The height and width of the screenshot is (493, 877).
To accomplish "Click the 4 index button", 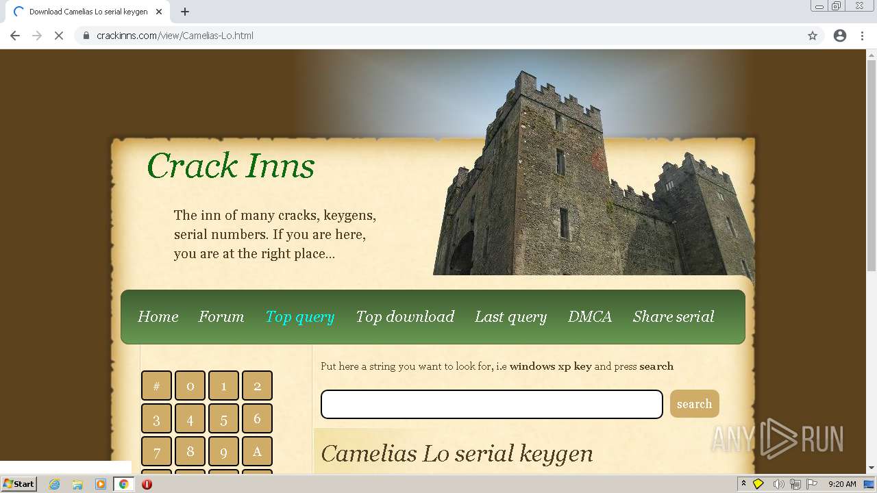I will click(190, 418).
